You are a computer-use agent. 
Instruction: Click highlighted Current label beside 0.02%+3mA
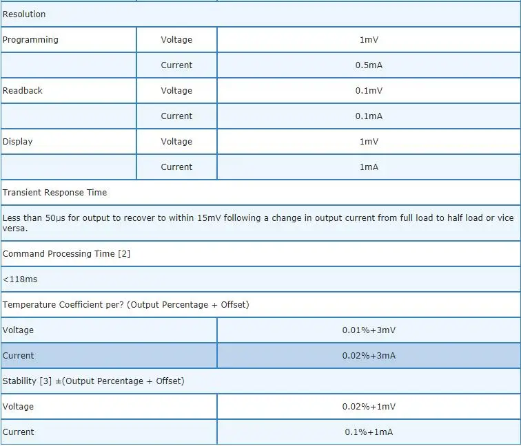(x=19, y=356)
